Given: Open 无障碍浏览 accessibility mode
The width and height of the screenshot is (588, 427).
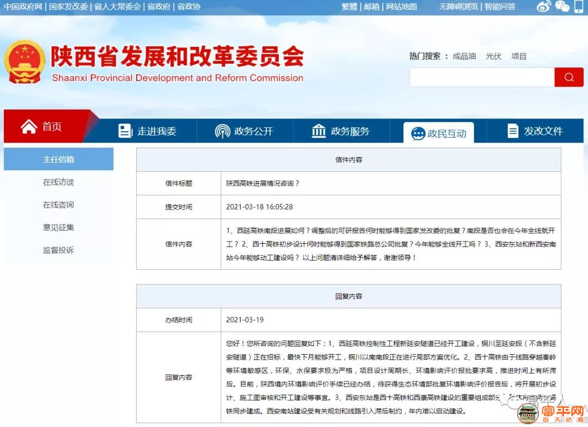Looking at the screenshot, I should pos(458,7).
